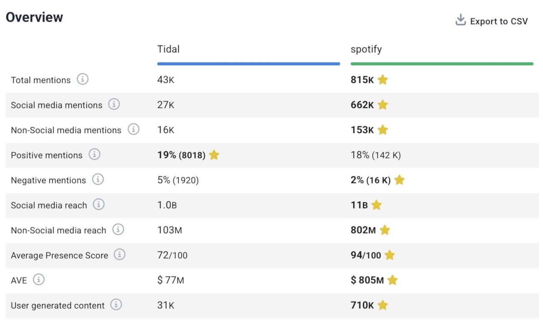The height and width of the screenshot is (327, 543).
Task: Open the Positive mentions info tooltip
Action: [x=95, y=155]
